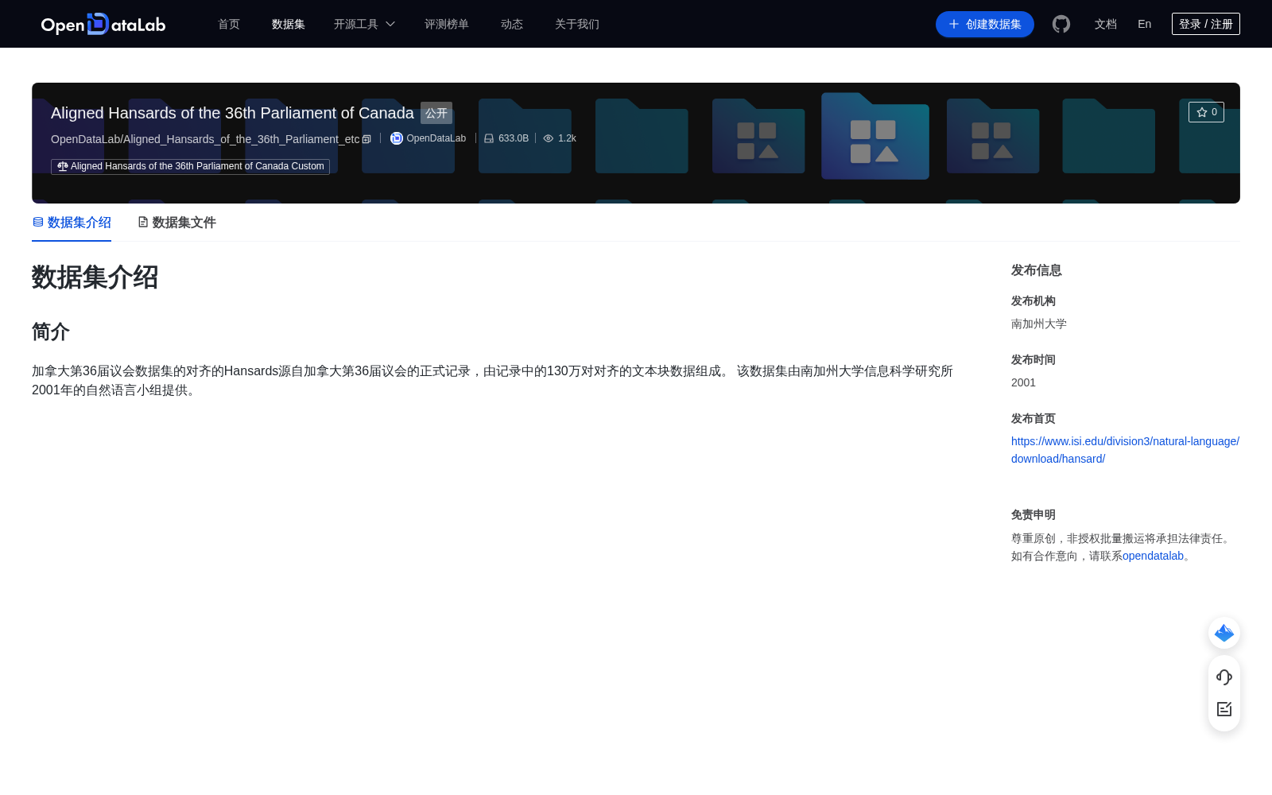The width and height of the screenshot is (1272, 795).
Task: Click the 登录 / 注册 button
Action: 1206,24
